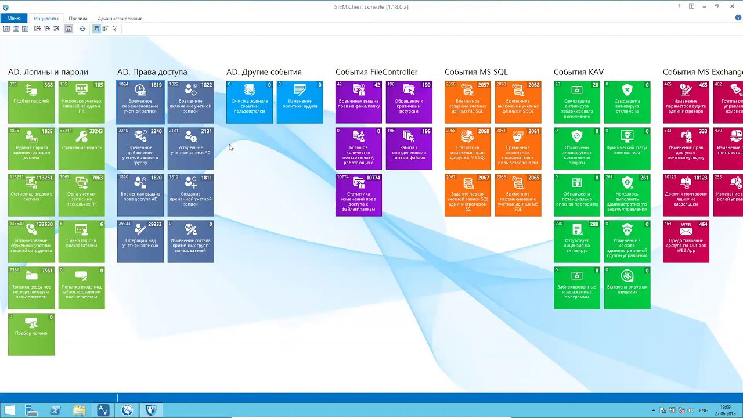The image size is (743, 418).
Task: Open the Меню button
Action: click(14, 18)
